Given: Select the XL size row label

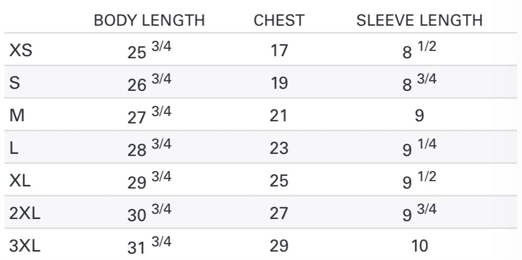Looking at the screenshot, I should (20, 181).
